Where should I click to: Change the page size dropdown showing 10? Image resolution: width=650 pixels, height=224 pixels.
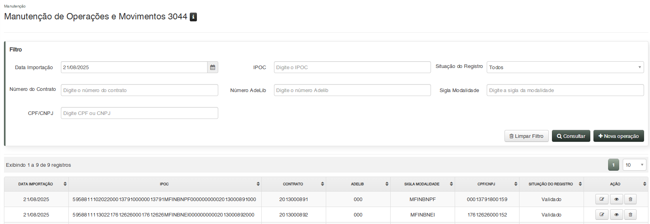point(634,165)
